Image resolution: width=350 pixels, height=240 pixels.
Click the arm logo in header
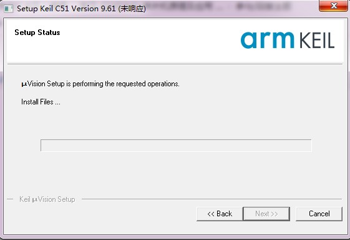[268, 40]
